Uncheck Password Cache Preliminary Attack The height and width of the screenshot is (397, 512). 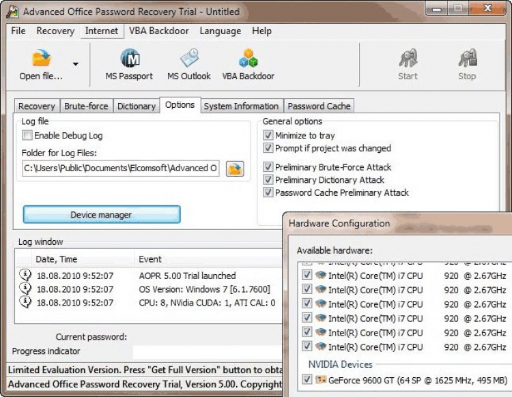268,192
